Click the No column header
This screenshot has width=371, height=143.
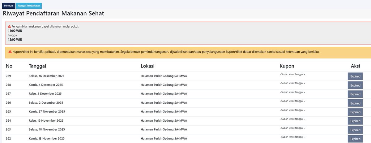click(9, 66)
